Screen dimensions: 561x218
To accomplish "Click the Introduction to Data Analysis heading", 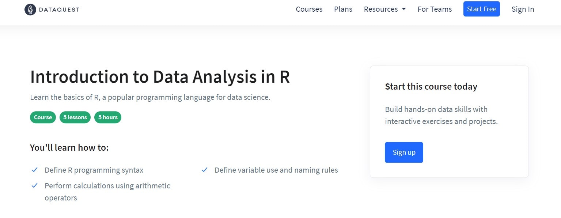I will click(x=160, y=77).
